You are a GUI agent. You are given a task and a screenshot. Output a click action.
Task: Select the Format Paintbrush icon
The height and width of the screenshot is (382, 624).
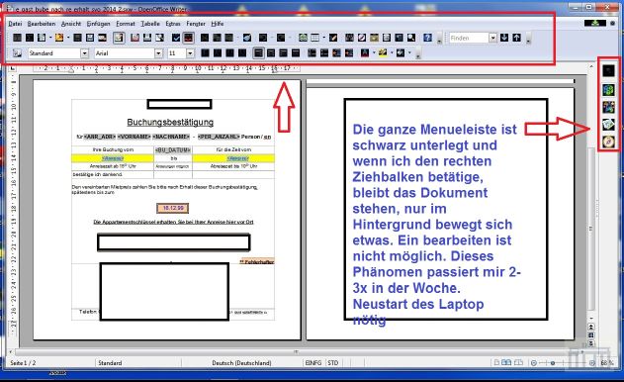[247, 38]
